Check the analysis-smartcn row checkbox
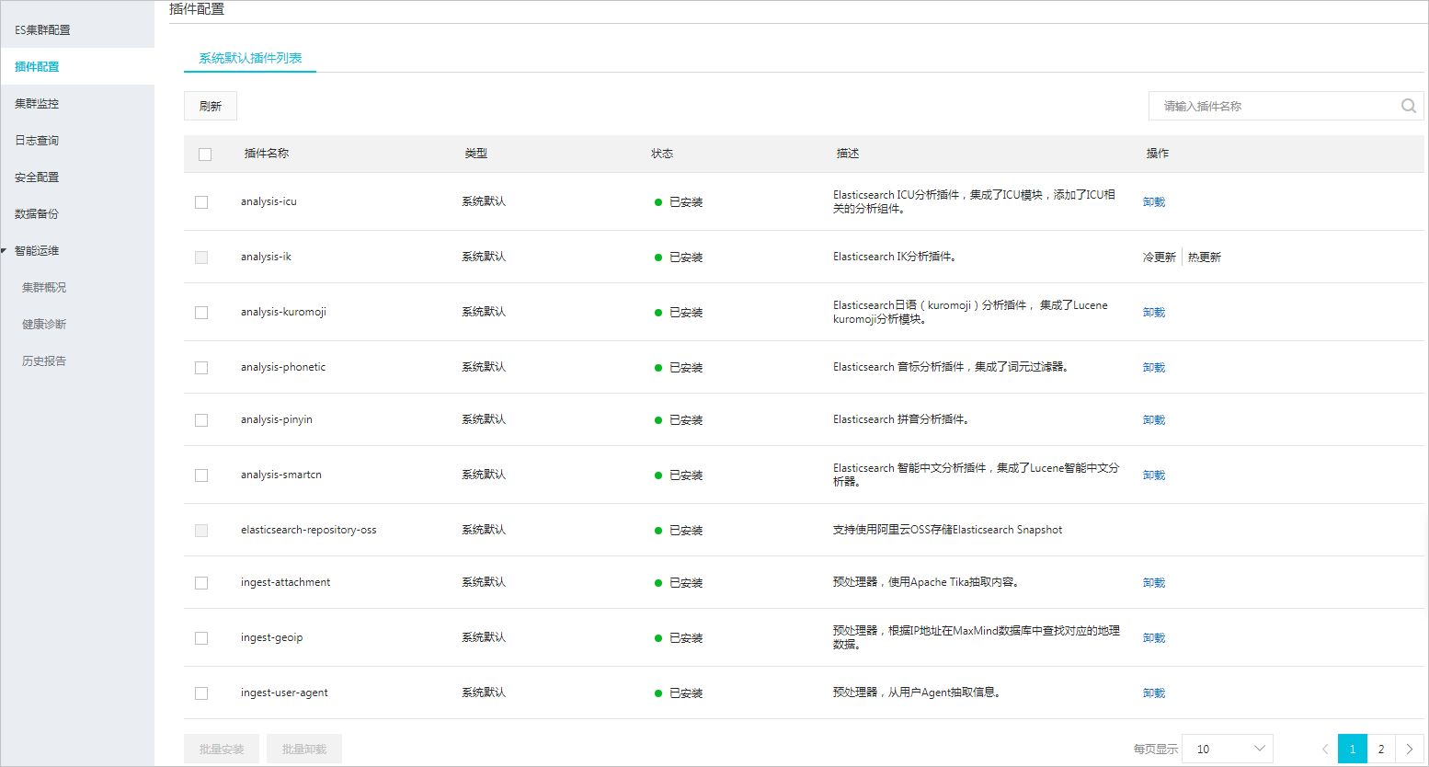1429x767 pixels. click(x=201, y=475)
